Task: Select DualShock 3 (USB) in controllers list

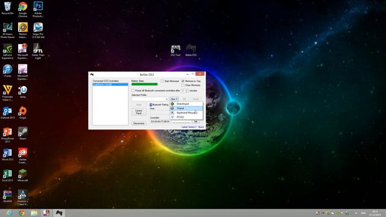Action: click(x=110, y=84)
